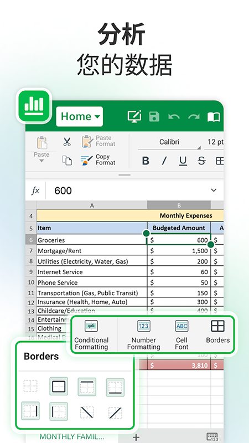The height and width of the screenshot is (443, 249).
Task: Select column A header
Action: coord(92,205)
